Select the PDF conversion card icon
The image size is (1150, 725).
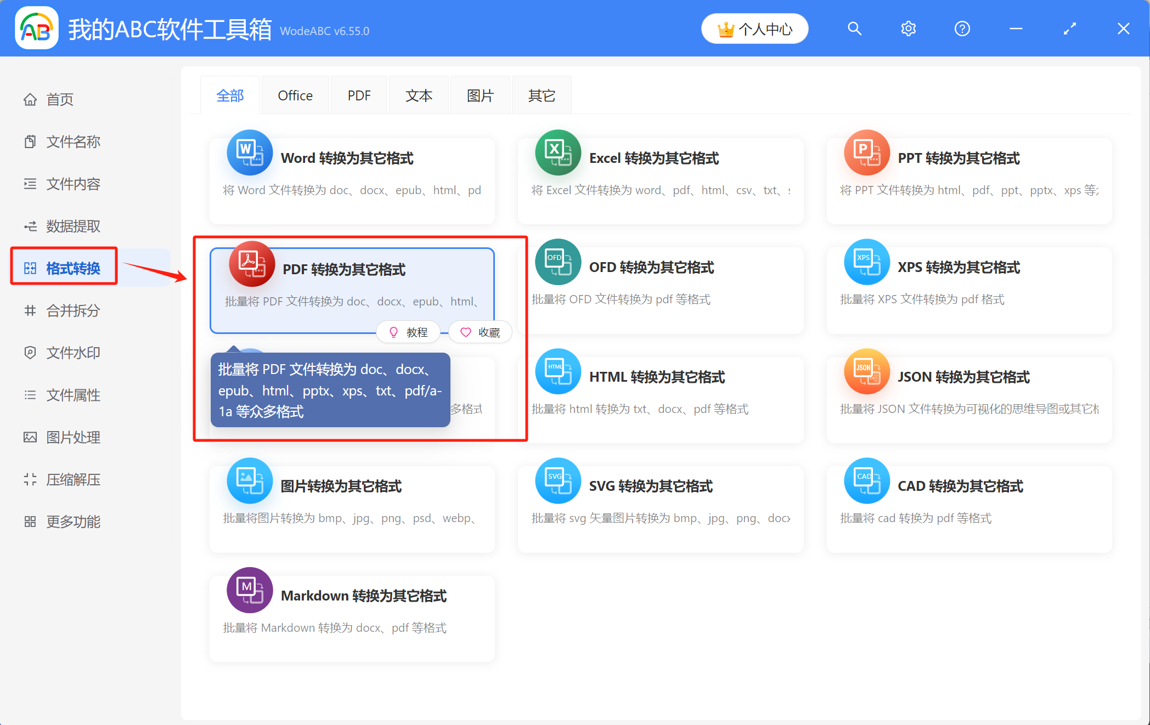(x=251, y=264)
